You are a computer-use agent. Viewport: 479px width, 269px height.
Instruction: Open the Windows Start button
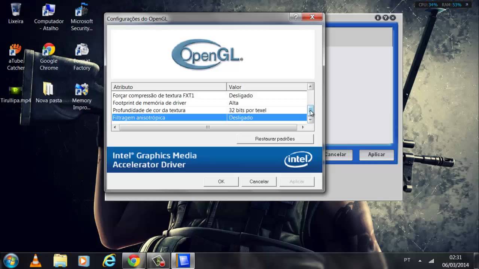tap(10, 260)
